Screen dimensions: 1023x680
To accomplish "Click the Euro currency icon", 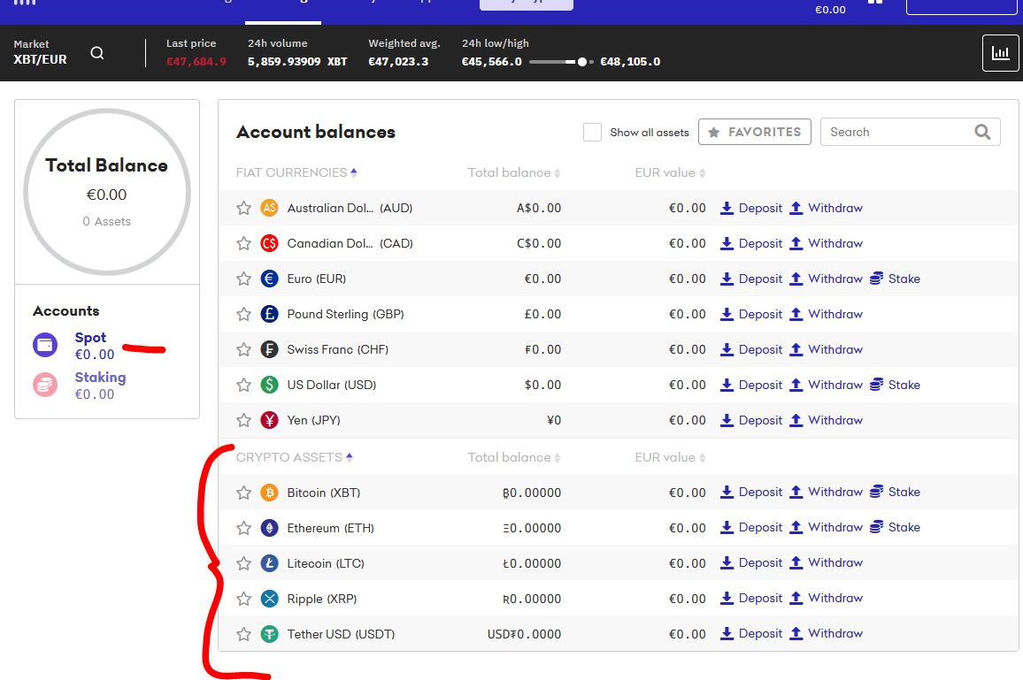I will point(269,279).
